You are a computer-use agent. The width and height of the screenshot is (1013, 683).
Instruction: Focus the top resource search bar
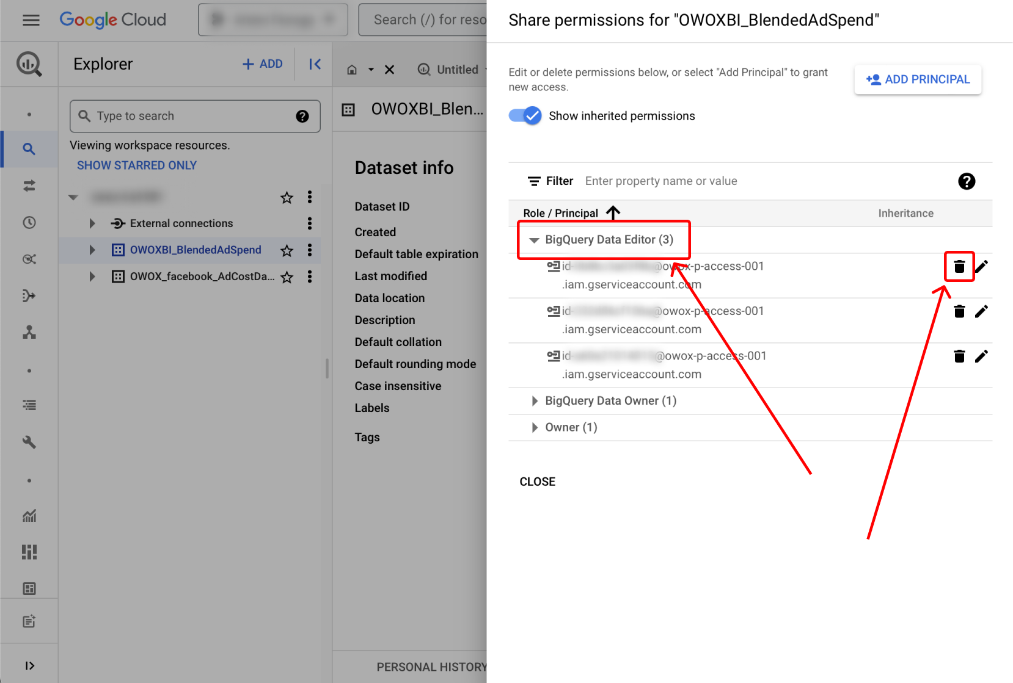click(423, 20)
